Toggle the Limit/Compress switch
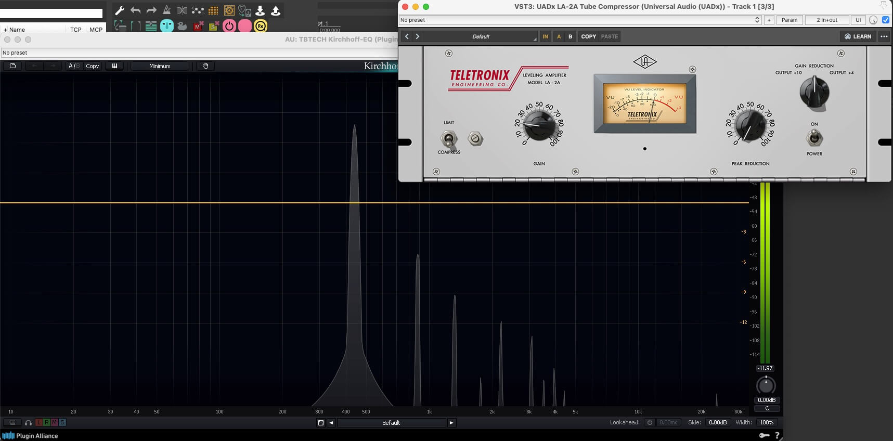893x441 pixels. click(448, 138)
